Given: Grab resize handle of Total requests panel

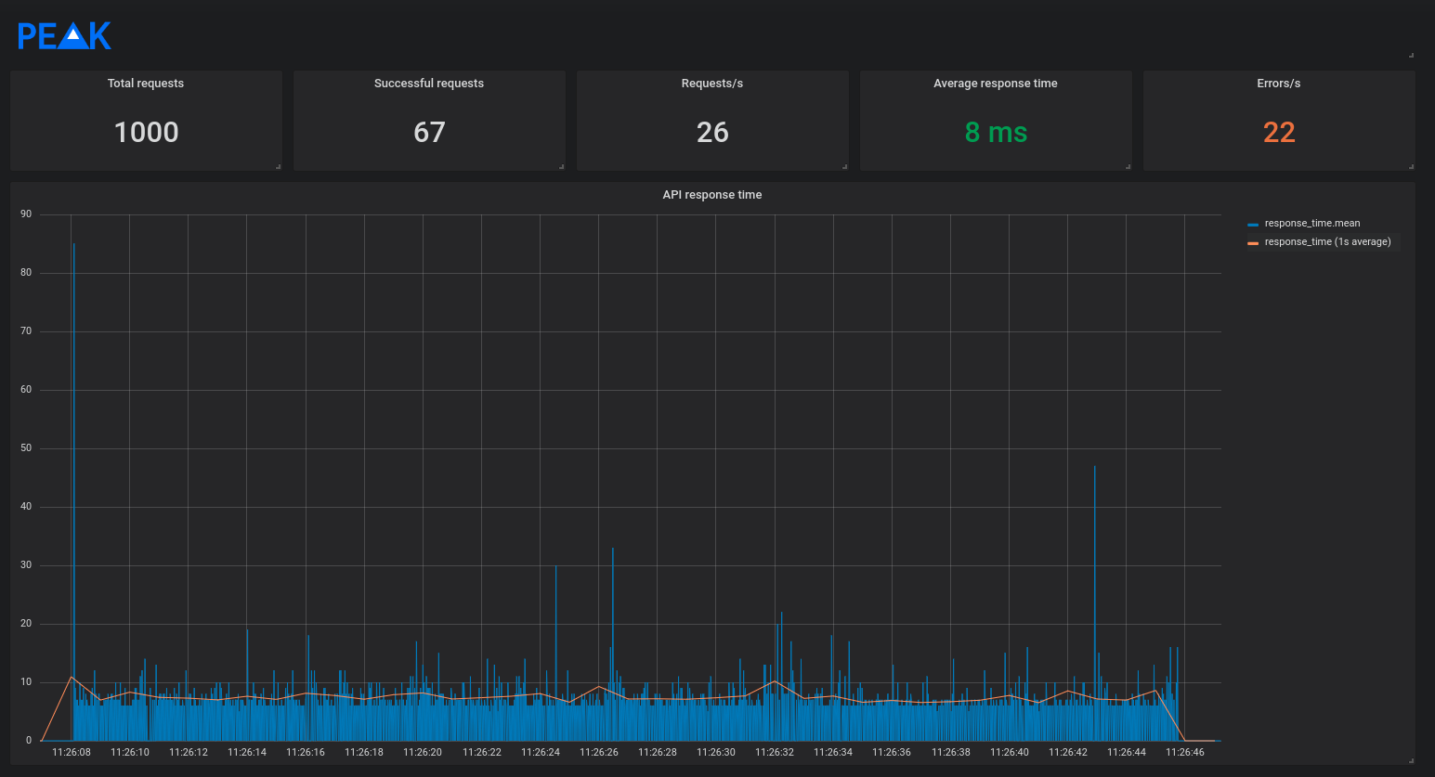Looking at the screenshot, I should click(x=279, y=167).
